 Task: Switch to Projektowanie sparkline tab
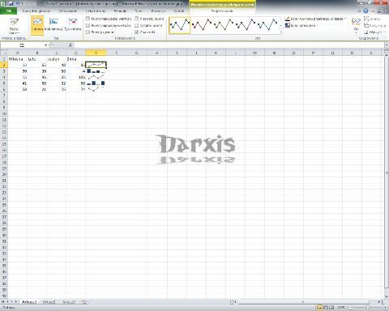(x=222, y=11)
